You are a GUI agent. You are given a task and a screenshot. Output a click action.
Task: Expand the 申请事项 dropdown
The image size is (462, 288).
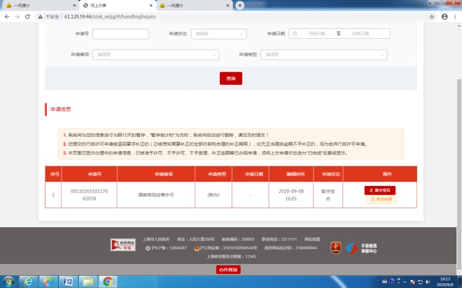[x=156, y=55]
